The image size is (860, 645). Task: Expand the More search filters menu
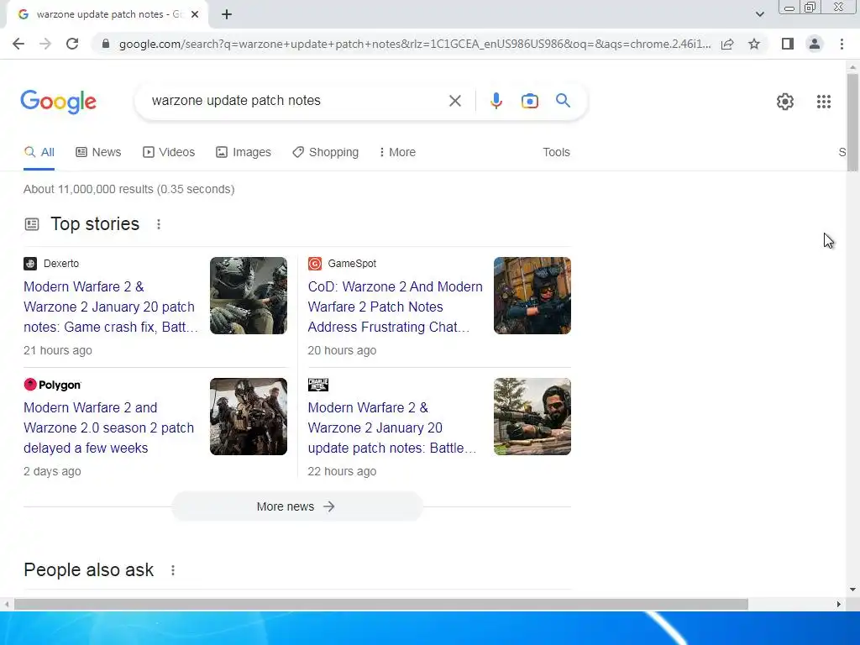(397, 153)
